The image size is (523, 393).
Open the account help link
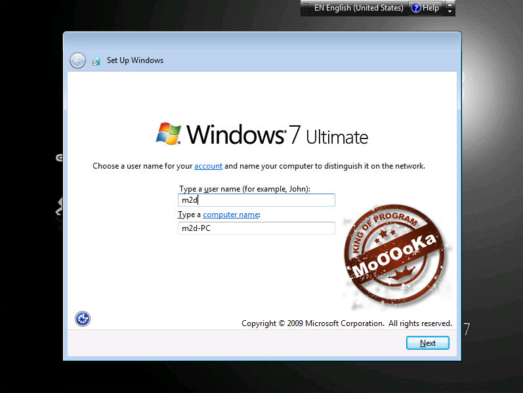(x=208, y=166)
